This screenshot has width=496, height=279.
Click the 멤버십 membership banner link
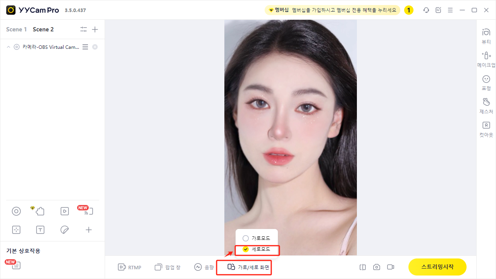332,10
